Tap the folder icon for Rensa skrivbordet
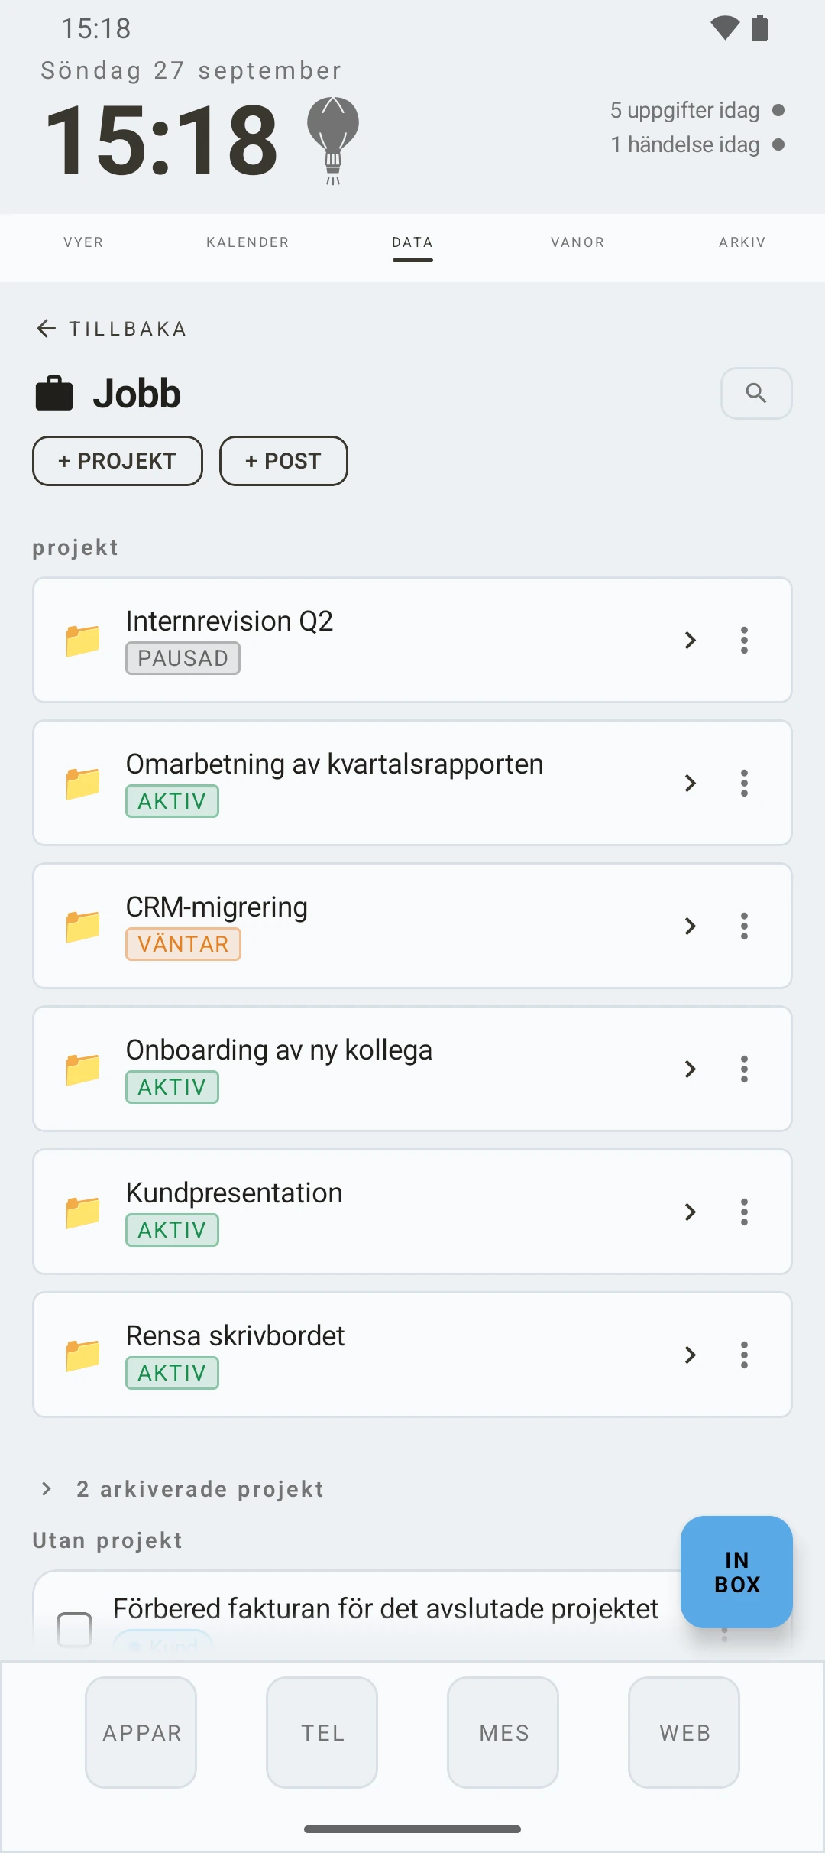This screenshot has height=1853, width=825. 82,1355
